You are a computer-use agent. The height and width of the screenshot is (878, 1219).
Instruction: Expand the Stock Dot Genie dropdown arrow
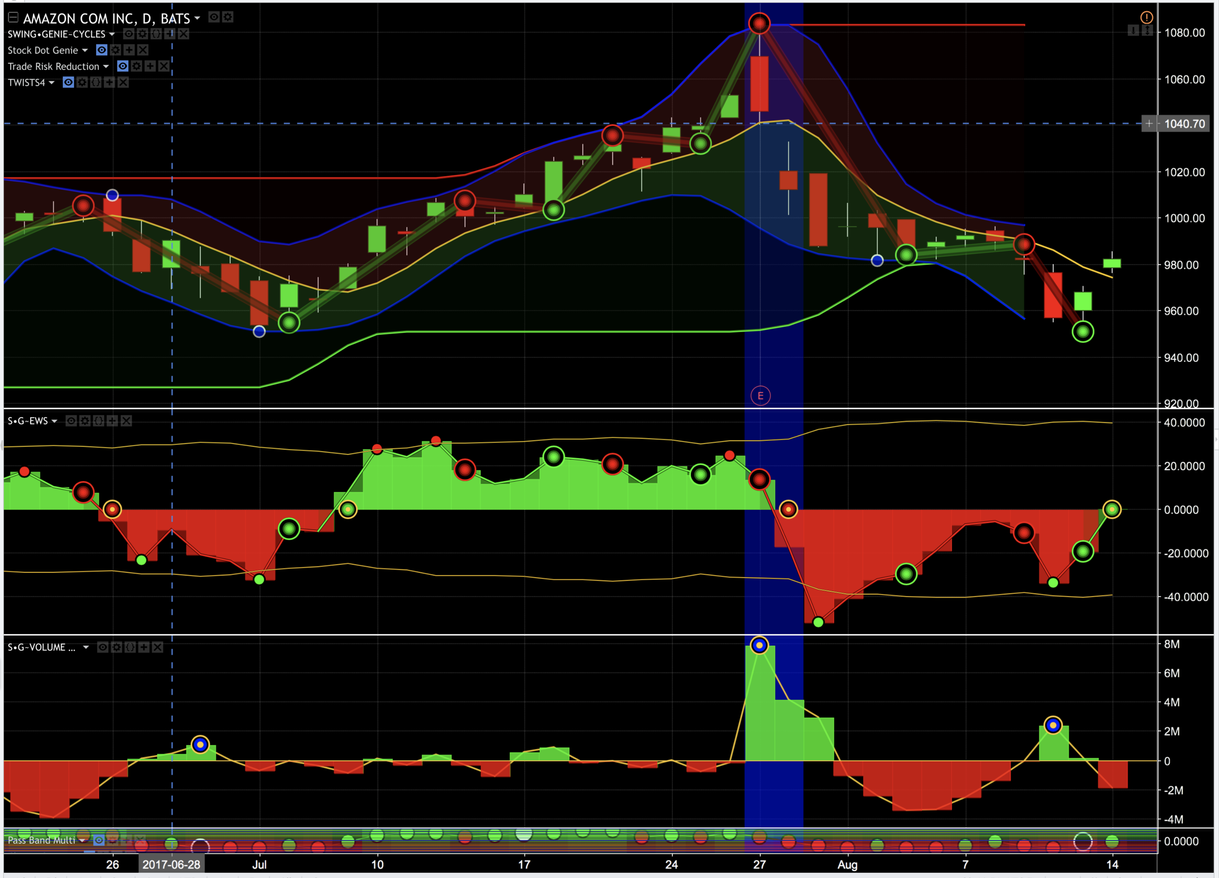coord(84,51)
